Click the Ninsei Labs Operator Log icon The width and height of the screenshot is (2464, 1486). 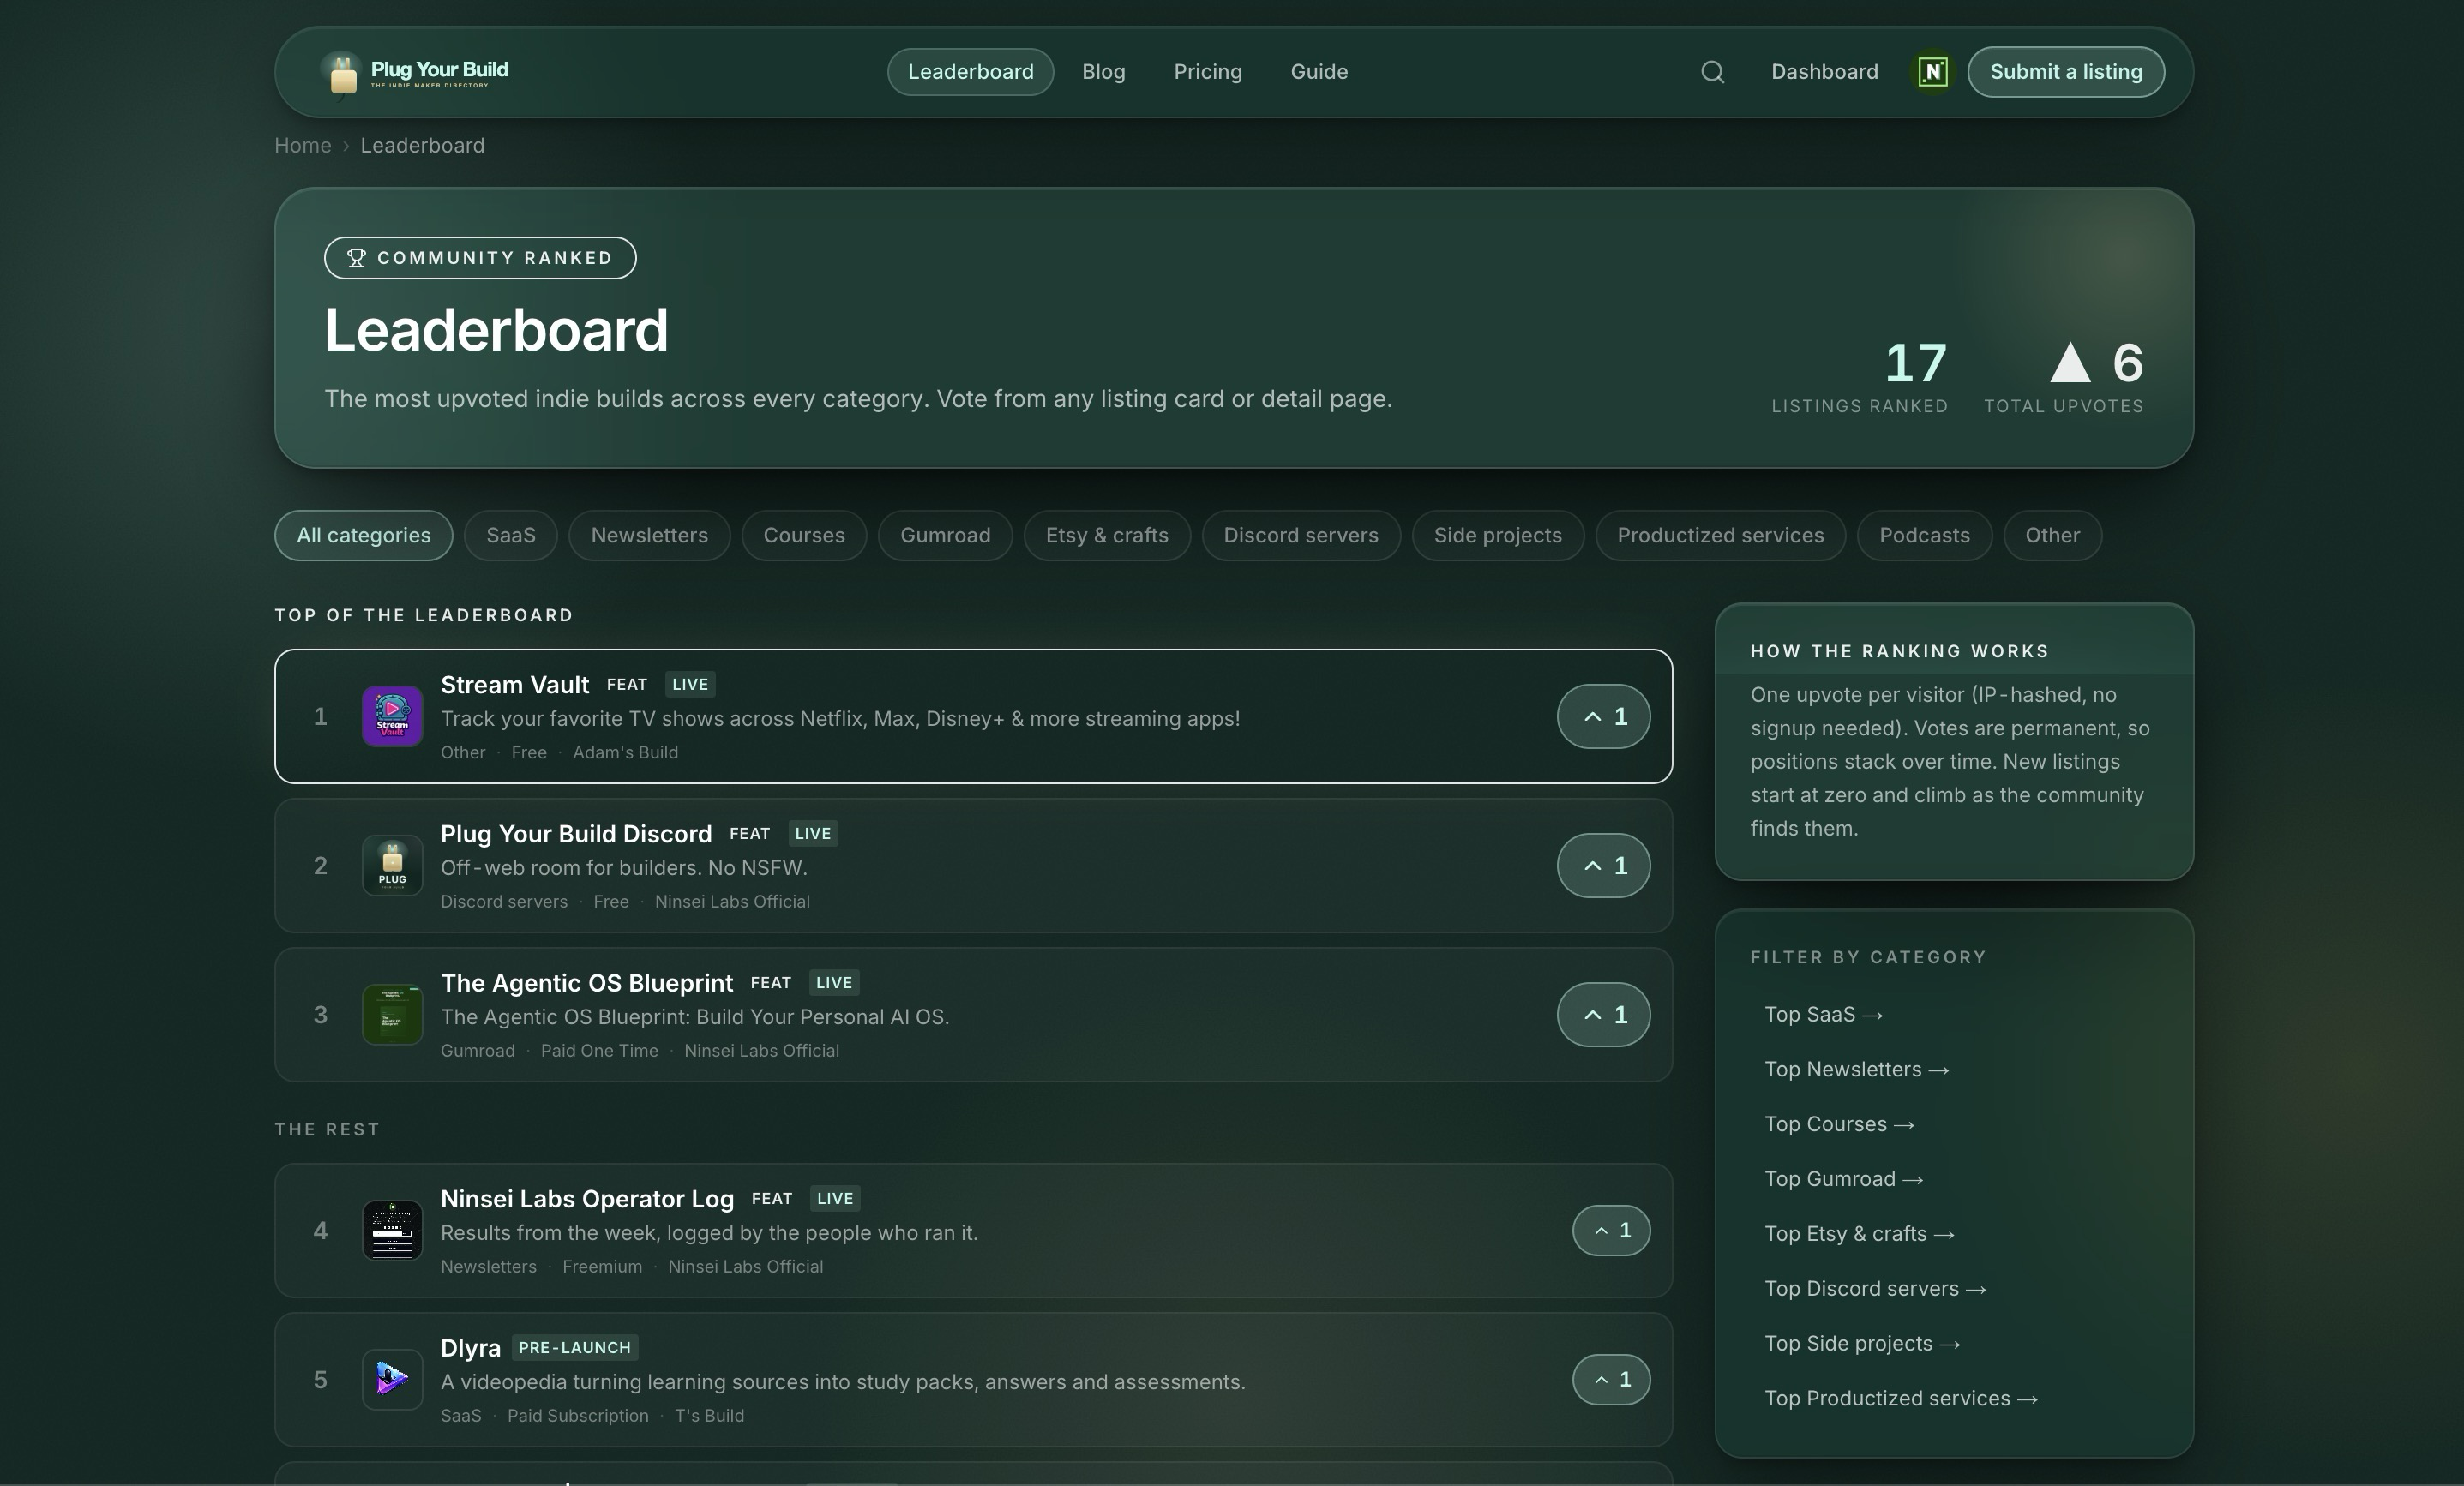point(392,1230)
